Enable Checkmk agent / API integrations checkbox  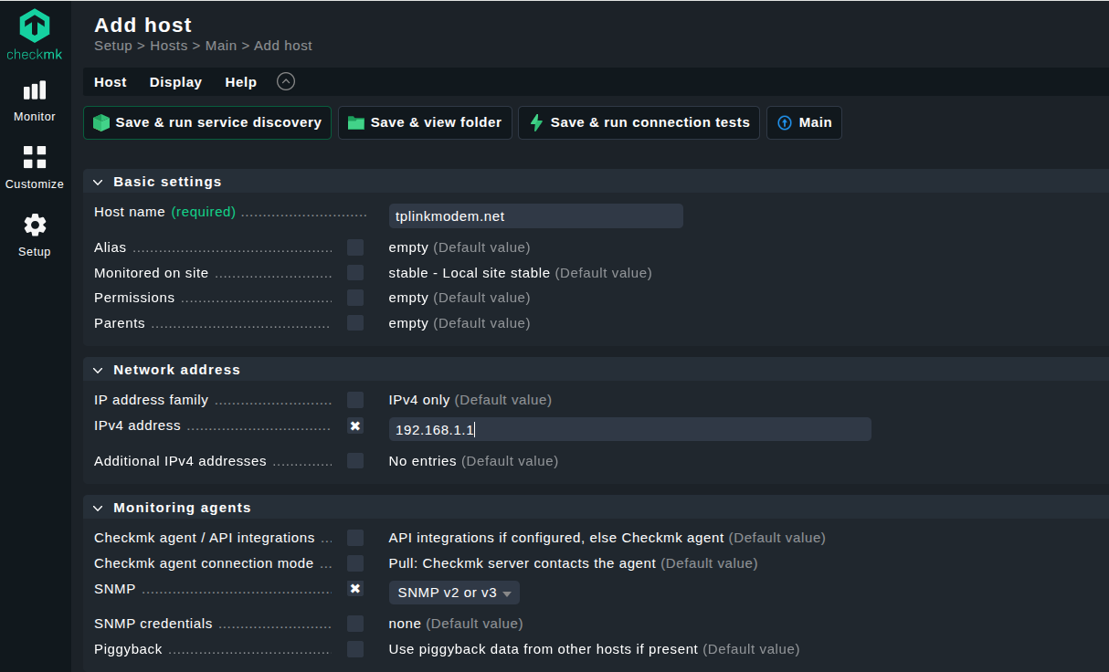point(355,538)
